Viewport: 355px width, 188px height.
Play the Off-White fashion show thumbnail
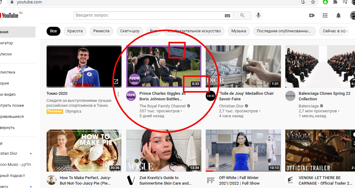[243, 150]
